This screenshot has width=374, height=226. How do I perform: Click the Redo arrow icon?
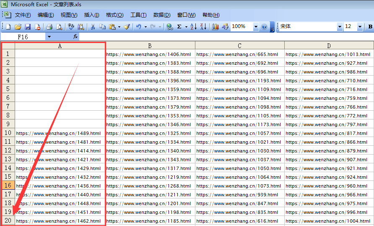pyautogui.click(x=153, y=27)
